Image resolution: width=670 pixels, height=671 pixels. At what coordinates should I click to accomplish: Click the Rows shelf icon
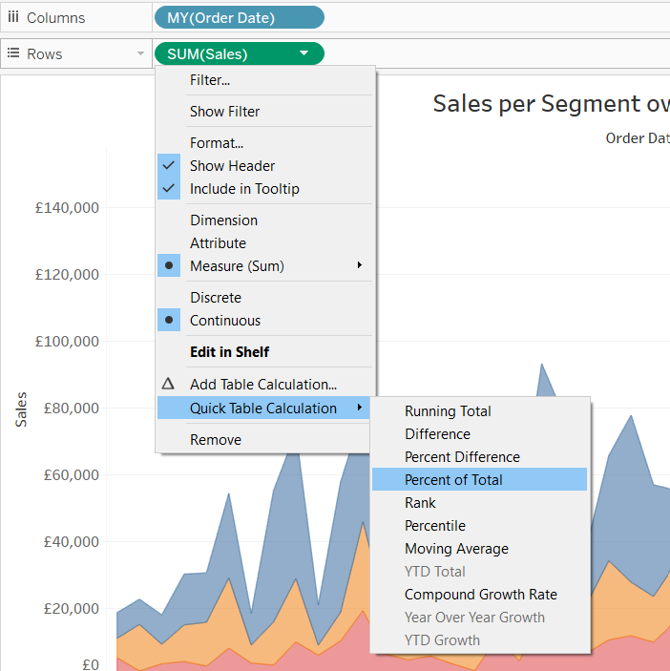13,54
